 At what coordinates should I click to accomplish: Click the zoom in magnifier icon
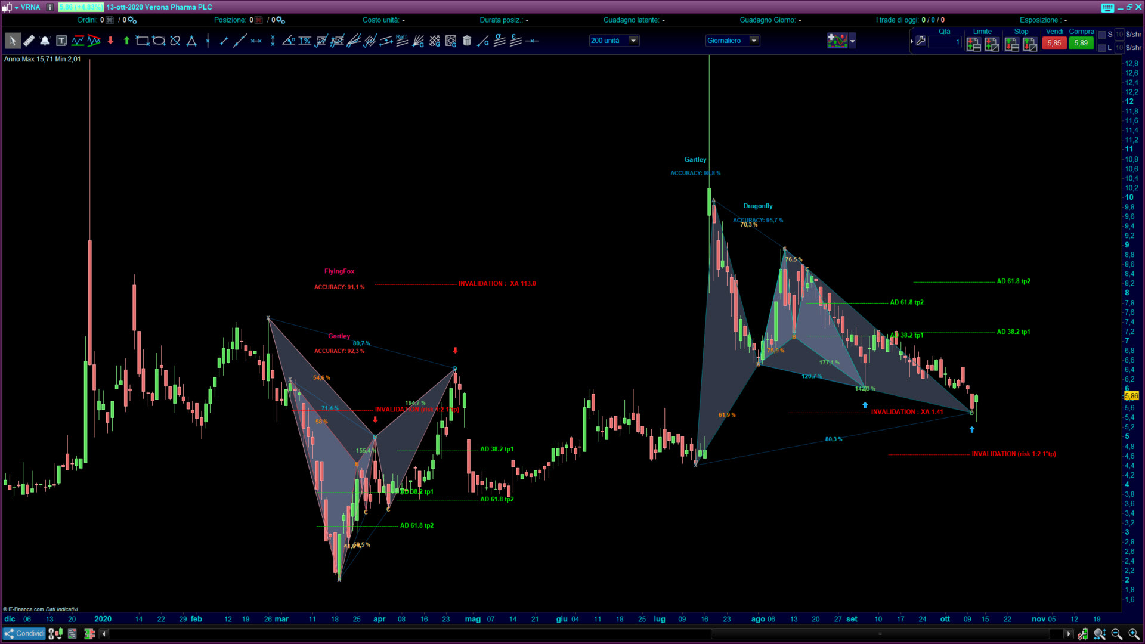pos(1133,634)
